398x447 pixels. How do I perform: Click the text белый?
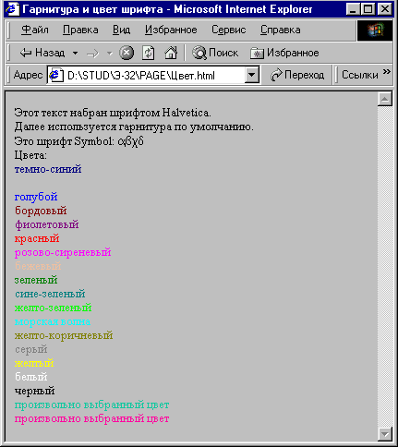click(30, 377)
